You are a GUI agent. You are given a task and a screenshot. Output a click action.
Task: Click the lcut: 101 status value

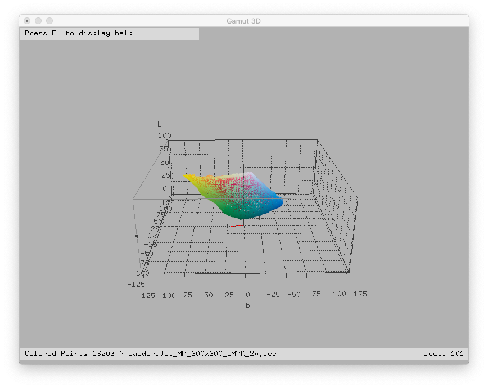(444, 354)
